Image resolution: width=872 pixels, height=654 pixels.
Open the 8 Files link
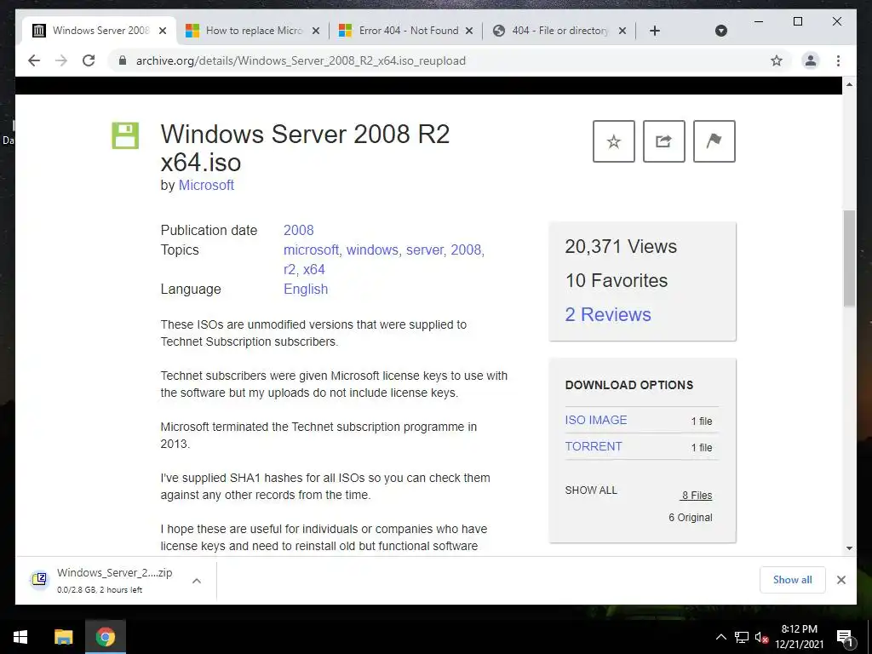697,495
